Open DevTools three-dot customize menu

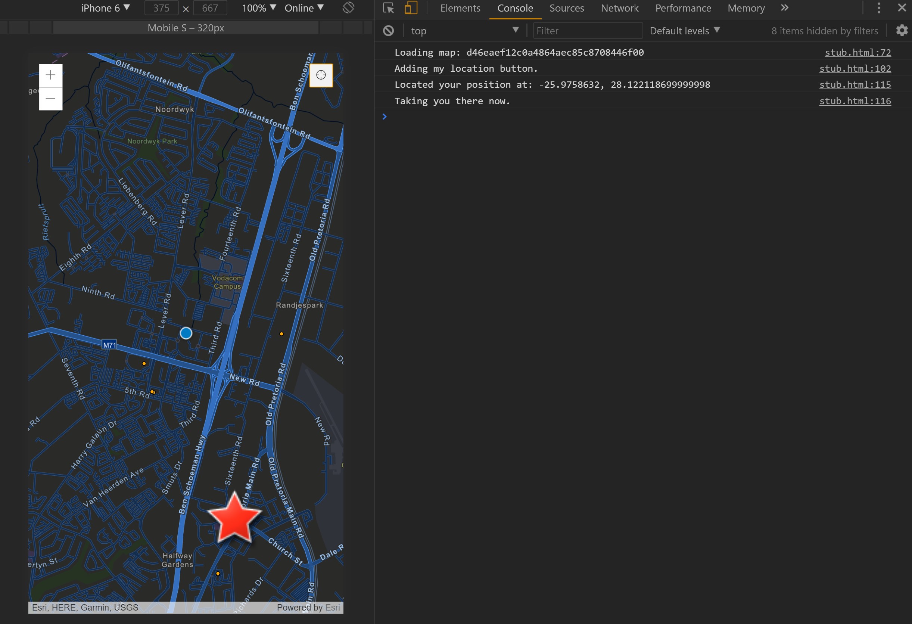(x=879, y=8)
